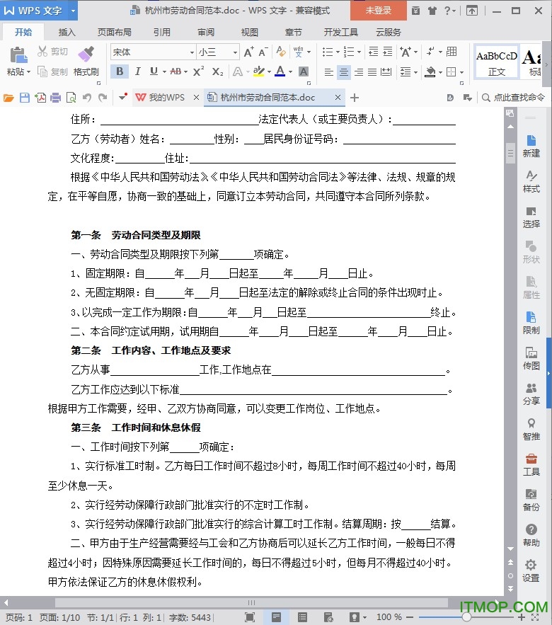Open the font size 小三 dropdown
This screenshot has height=625, width=552.
(x=235, y=52)
